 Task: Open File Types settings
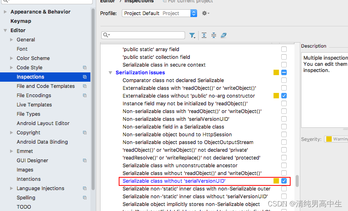point(28,114)
